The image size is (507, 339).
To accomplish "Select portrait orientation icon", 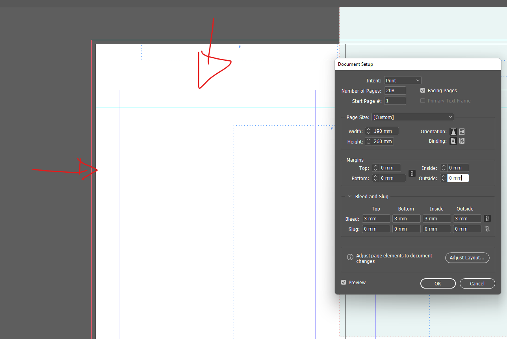I will (x=453, y=131).
